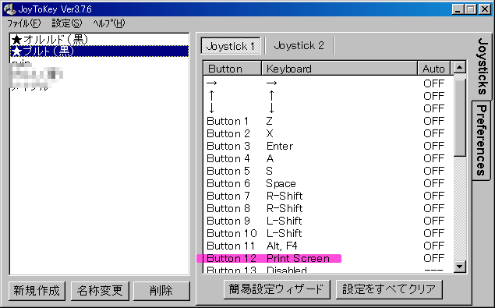Select Button 6 row mapped to Space
Screen dimensions: 495x308
pyautogui.click(x=328, y=183)
